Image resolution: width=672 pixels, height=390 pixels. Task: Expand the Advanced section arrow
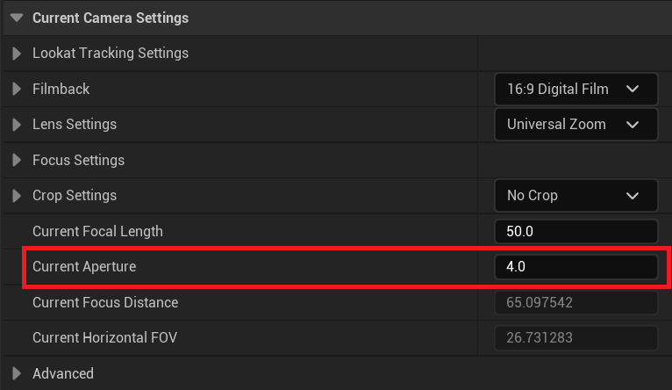[x=17, y=373]
